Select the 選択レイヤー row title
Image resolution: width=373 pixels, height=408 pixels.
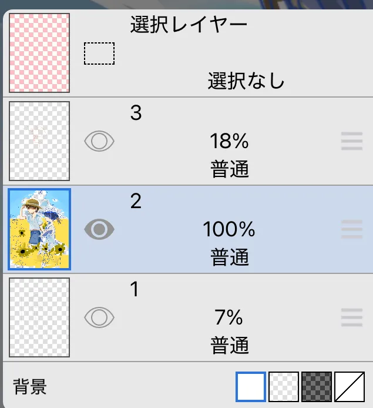pos(189,25)
